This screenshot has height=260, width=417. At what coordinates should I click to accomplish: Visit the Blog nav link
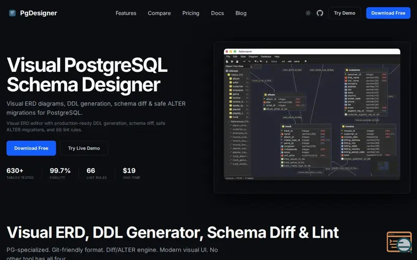(241, 13)
